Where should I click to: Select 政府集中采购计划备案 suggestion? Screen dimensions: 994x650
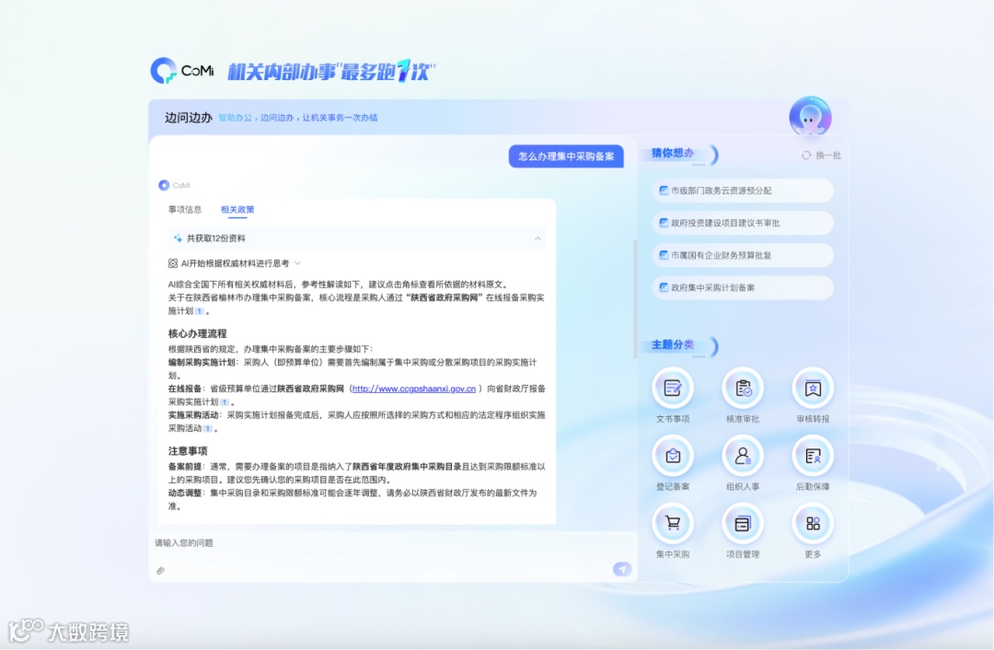pos(742,287)
